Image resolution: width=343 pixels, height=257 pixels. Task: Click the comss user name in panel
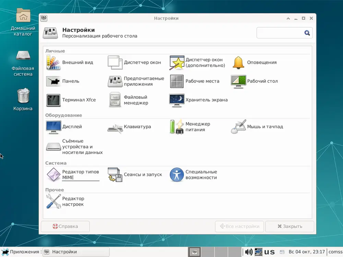point(335,252)
